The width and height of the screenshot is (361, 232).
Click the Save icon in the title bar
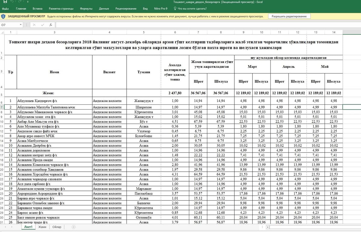tap(5, 2)
